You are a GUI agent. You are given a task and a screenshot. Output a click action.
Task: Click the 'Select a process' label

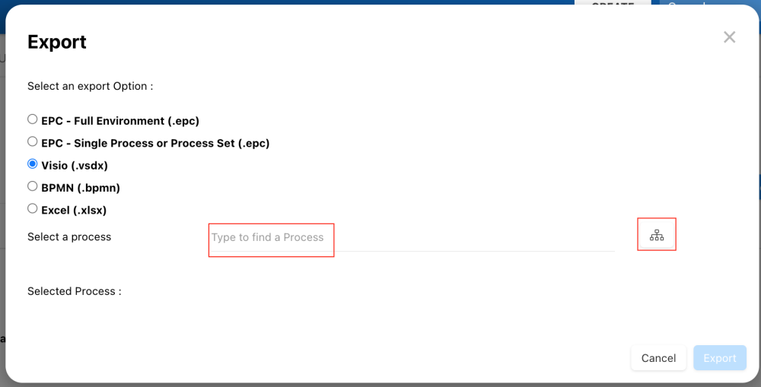point(69,237)
